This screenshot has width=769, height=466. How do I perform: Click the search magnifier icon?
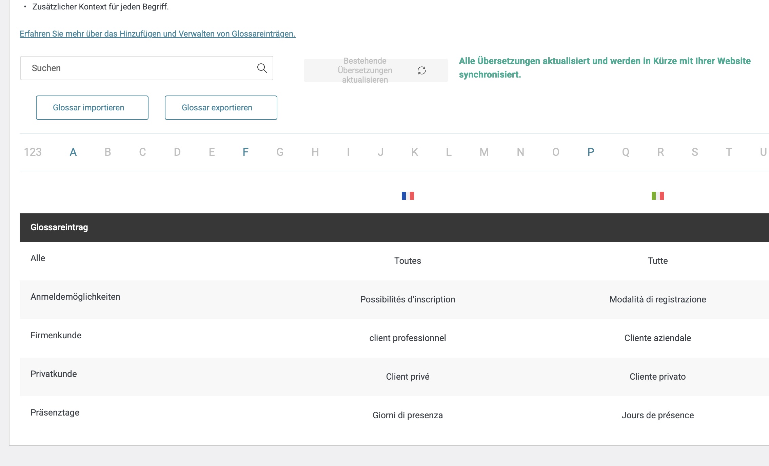coord(262,68)
